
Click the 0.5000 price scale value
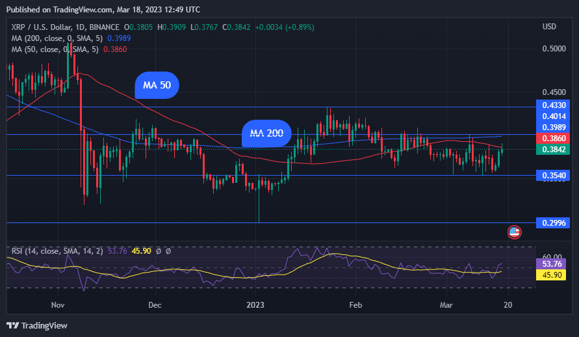click(554, 49)
